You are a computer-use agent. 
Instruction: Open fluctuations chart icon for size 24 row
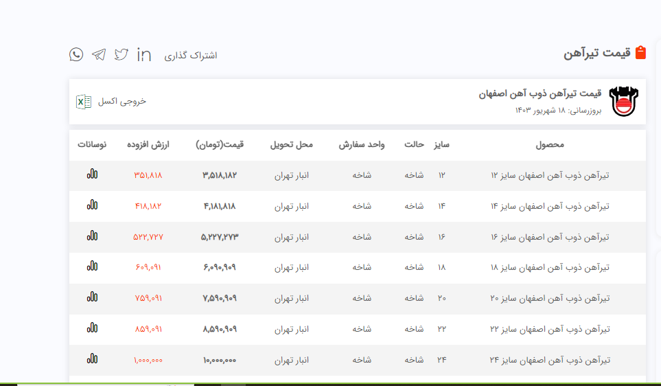point(92,359)
